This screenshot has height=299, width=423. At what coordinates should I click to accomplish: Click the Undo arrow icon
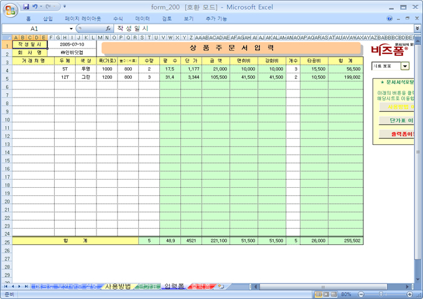pos(35,7)
